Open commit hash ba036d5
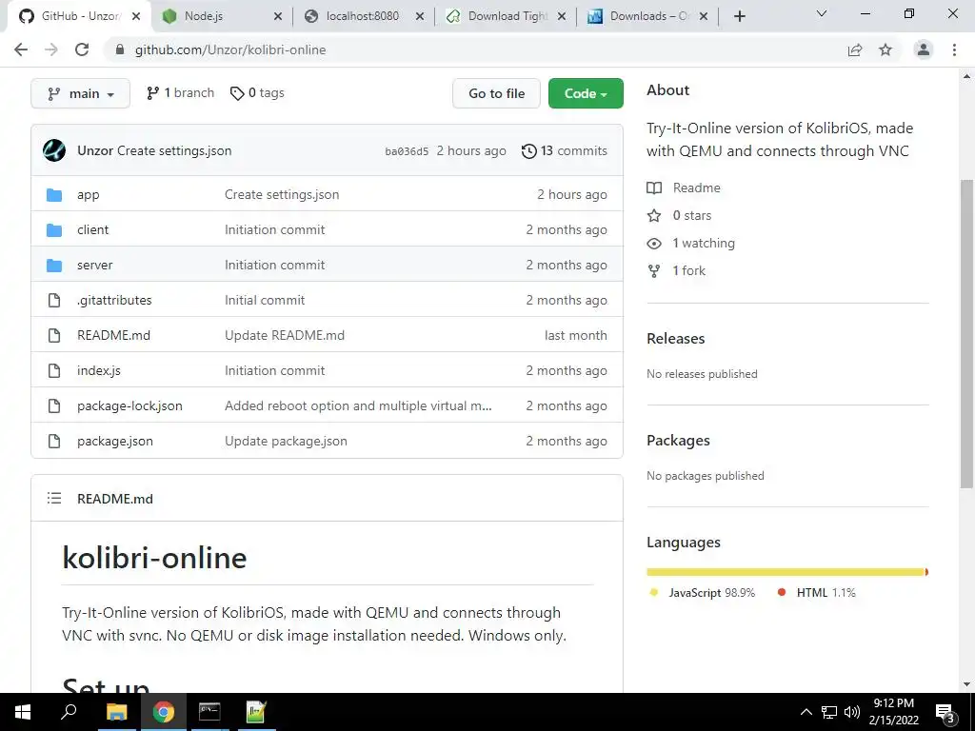The height and width of the screenshot is (731, 975). [x=407, y=151]
